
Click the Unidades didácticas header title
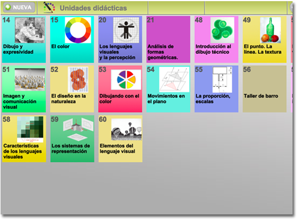pyautogui.click(x=93, y=8)
